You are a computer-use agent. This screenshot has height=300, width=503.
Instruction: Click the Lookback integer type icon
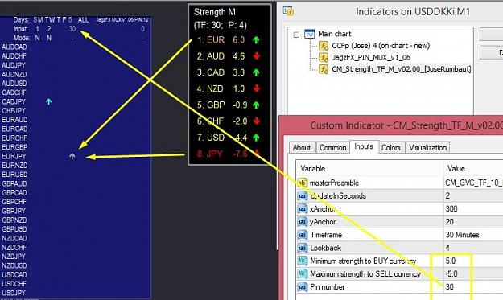click(x=302, y=248)
